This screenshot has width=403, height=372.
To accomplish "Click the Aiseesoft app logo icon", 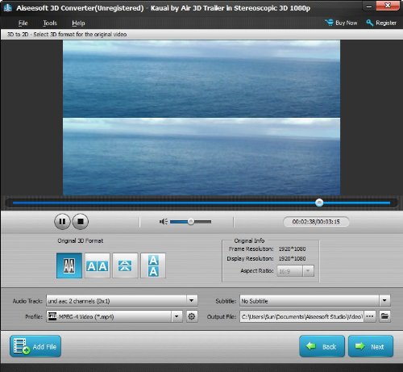I will click(8, 8).
